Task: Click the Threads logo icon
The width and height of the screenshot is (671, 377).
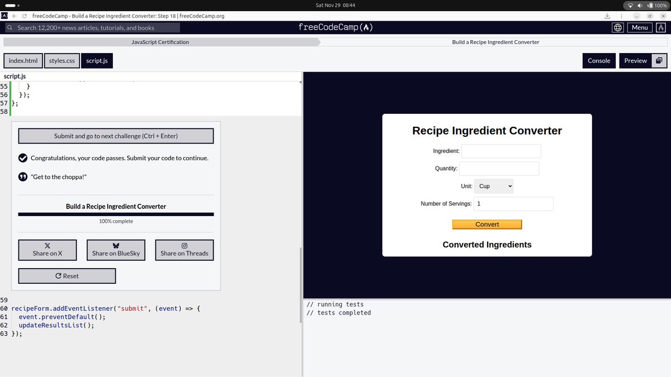Action: click(x=185, y=246)
